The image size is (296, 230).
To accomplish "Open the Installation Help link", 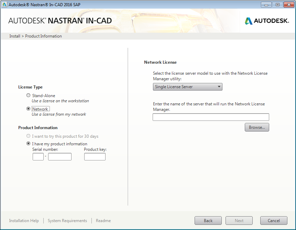I will [x=24, y=221].
